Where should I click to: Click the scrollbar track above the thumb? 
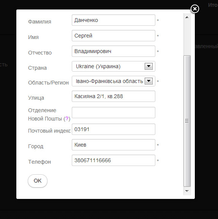pos(187,38)
